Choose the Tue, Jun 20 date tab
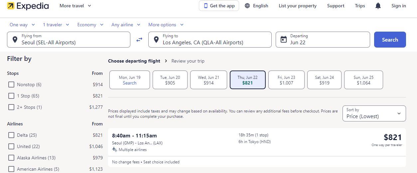The height and width of the screenshot is (173, 417). 170,80
